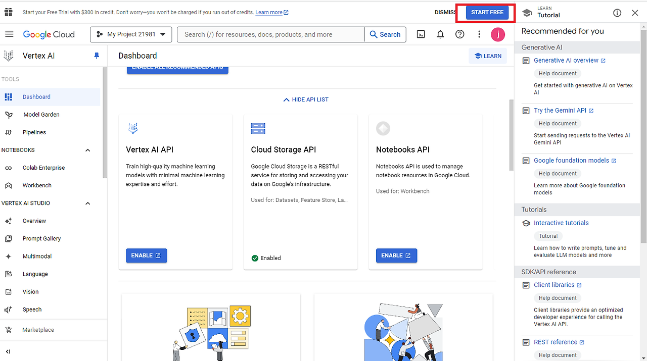Click the Learn more link in banner
647x361 pixels.
click(x=272, y=12)
